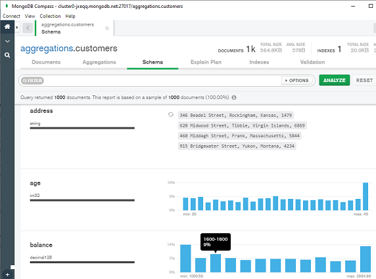Image resolution: width=376 pixels, height=279 pixels.
Task: Switch to the Explain Plan tab
Action: tap(206, 62)
